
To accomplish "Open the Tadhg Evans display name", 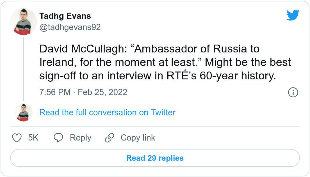I will point(65,16).
